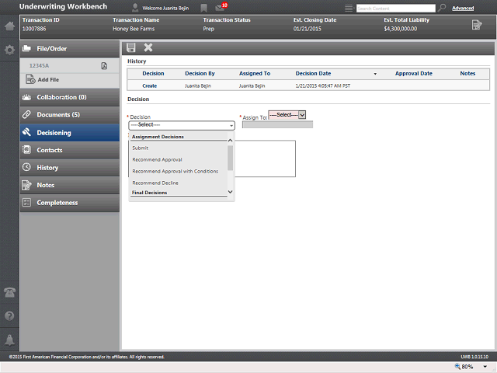Click the Prep transaction status value

pyautogui.click(x=209, y=29)
